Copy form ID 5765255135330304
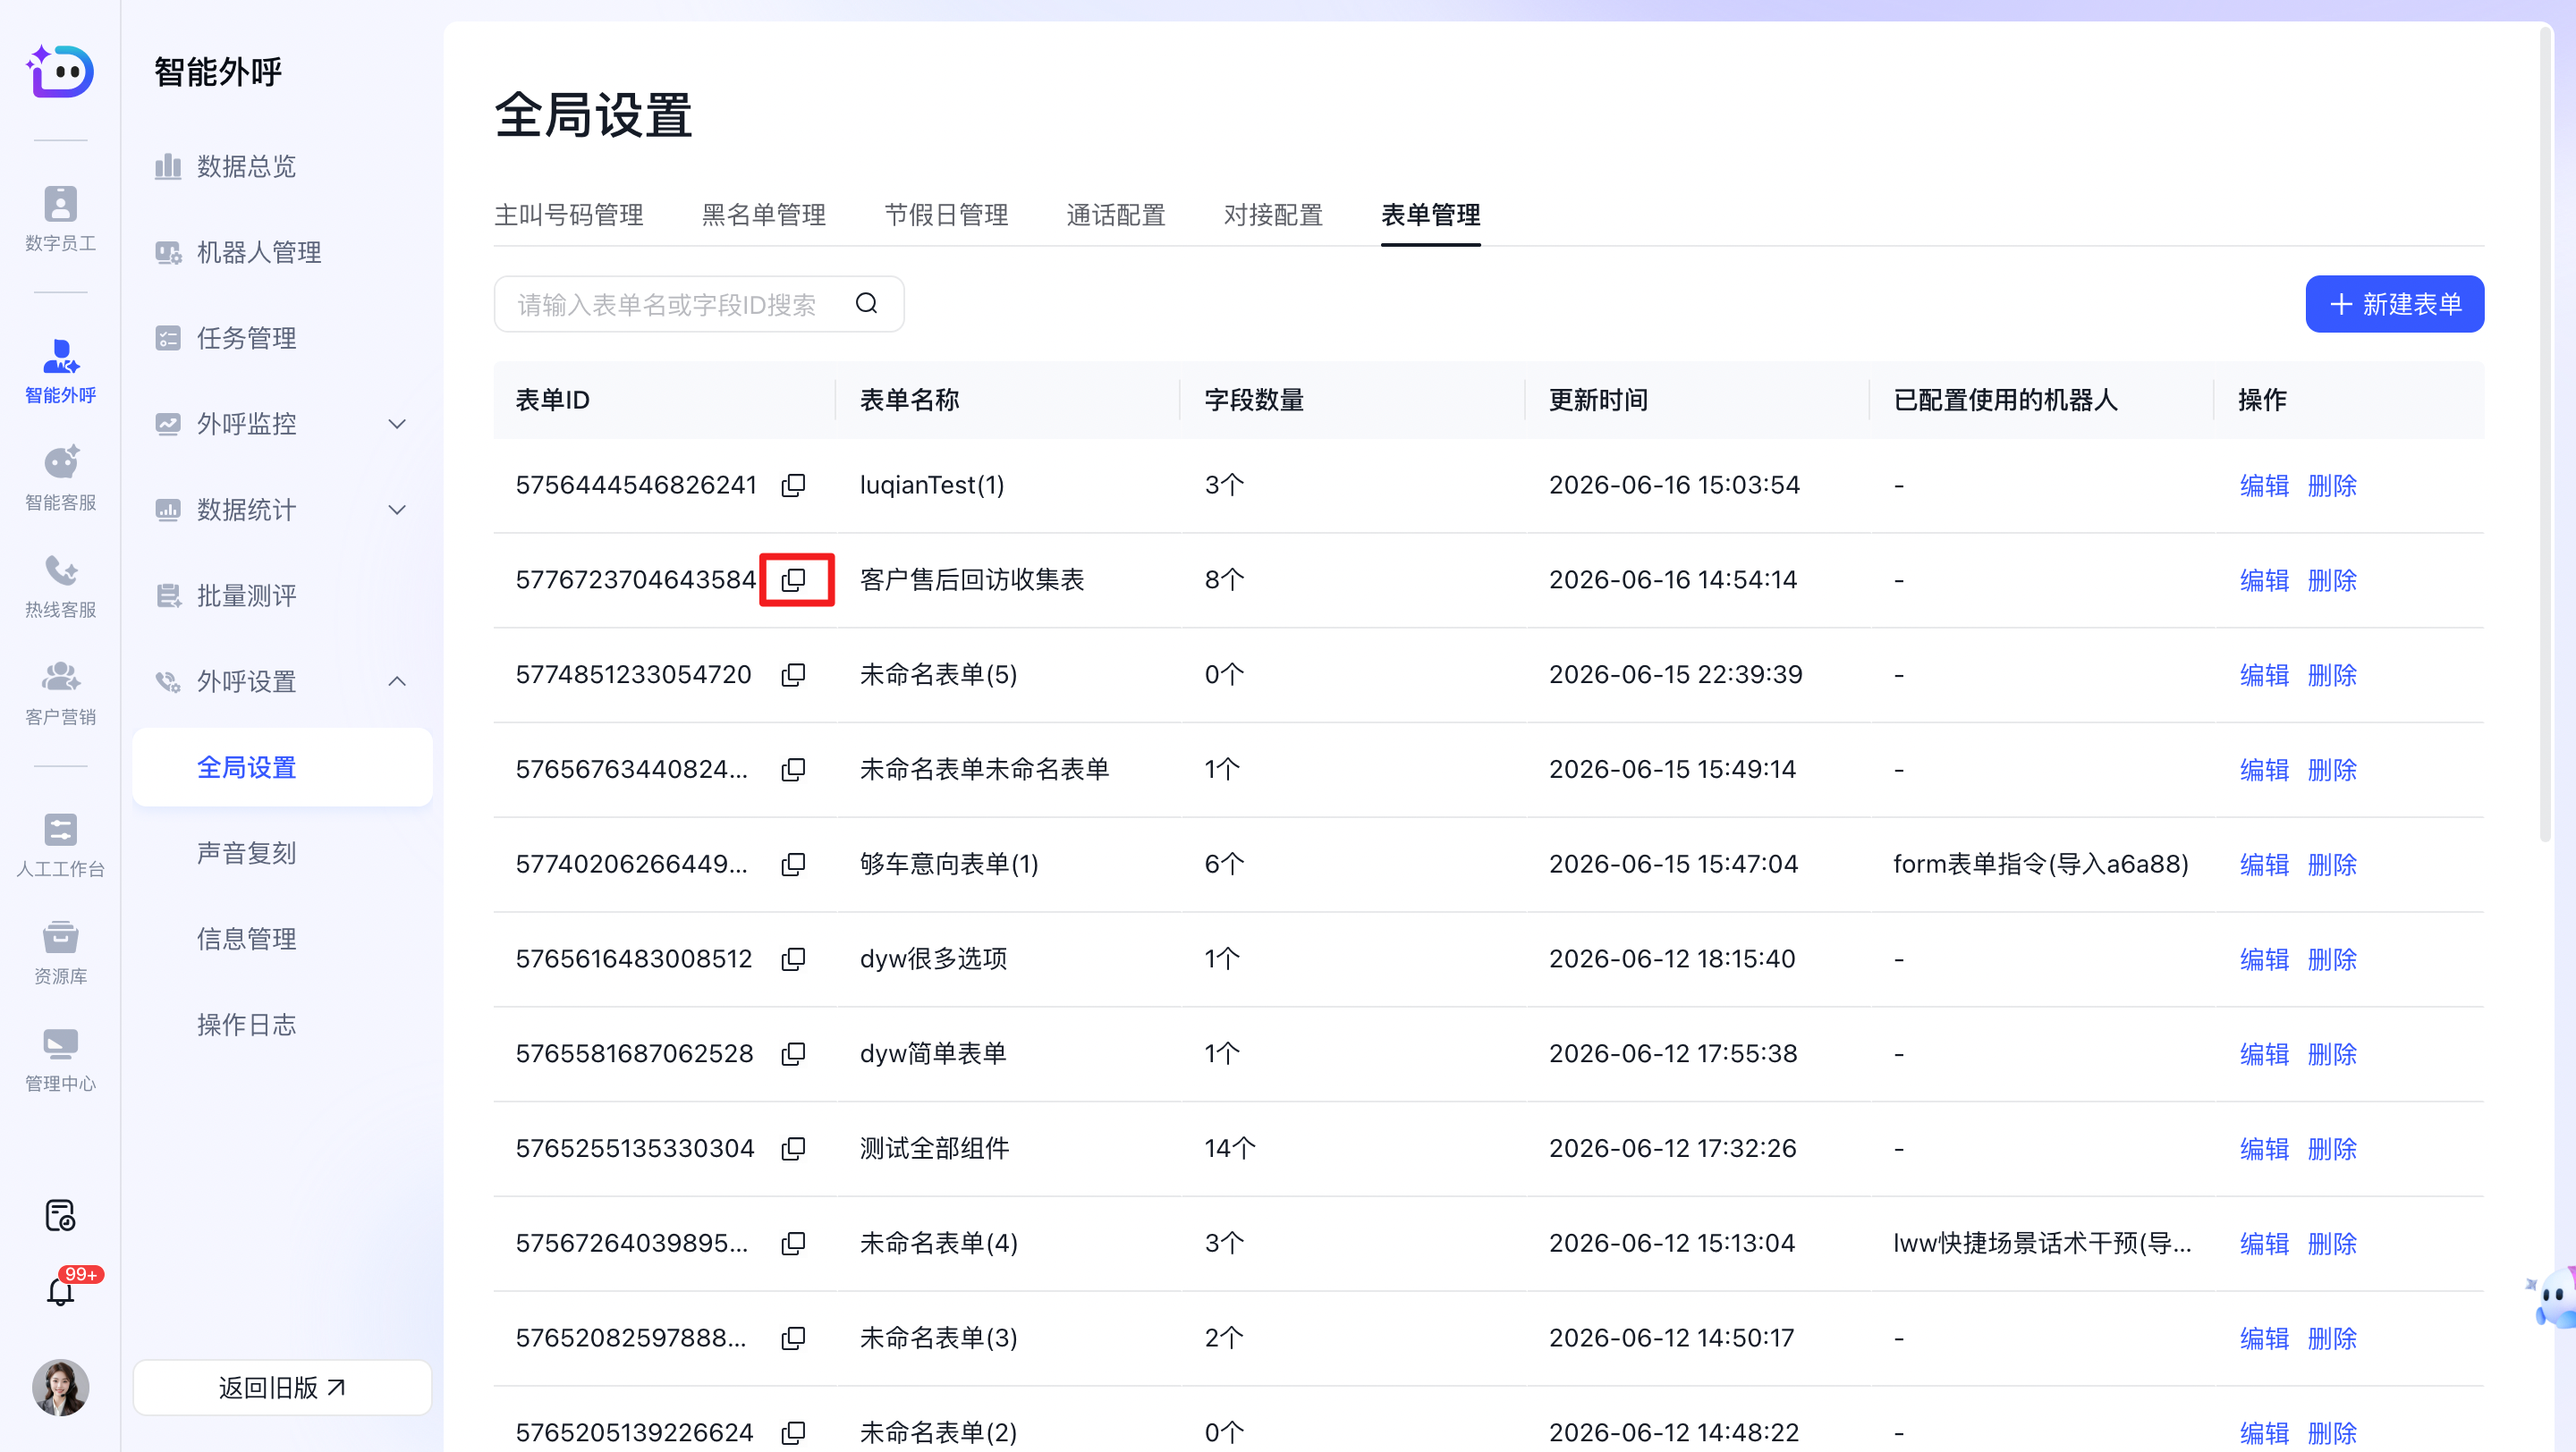 [793, 1148]
